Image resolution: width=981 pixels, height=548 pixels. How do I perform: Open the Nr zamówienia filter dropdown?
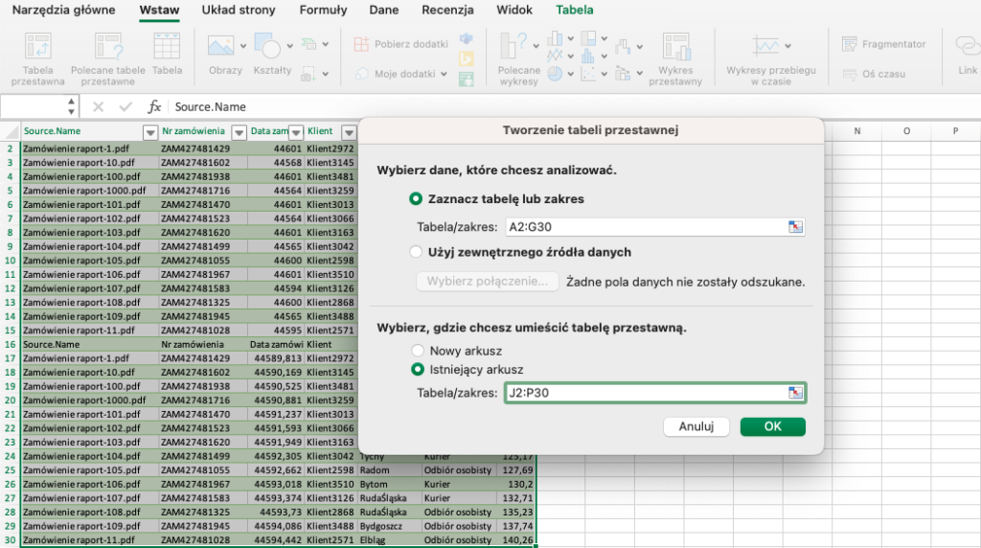click(238, 131)
